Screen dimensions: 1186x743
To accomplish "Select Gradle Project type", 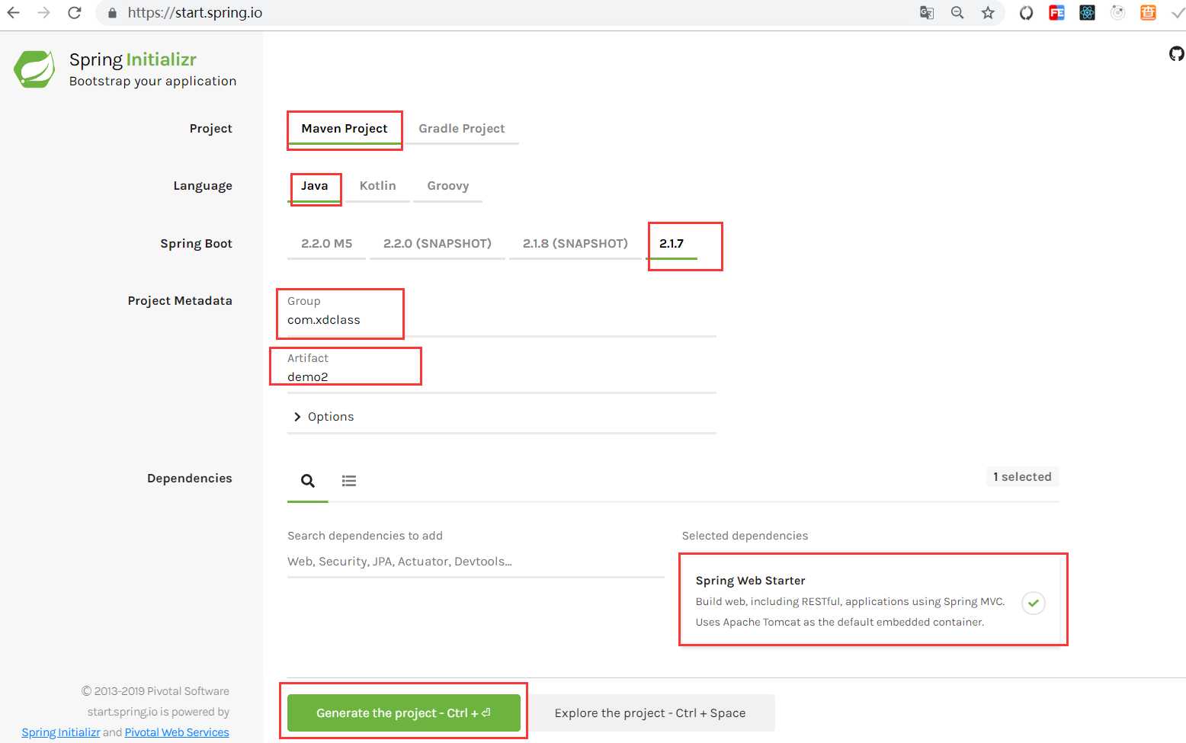I will pyautogui.click(x=462, y=129).
